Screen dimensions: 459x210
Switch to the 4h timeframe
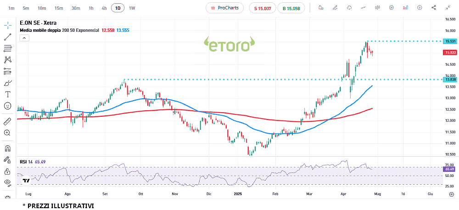pos(104,8)
